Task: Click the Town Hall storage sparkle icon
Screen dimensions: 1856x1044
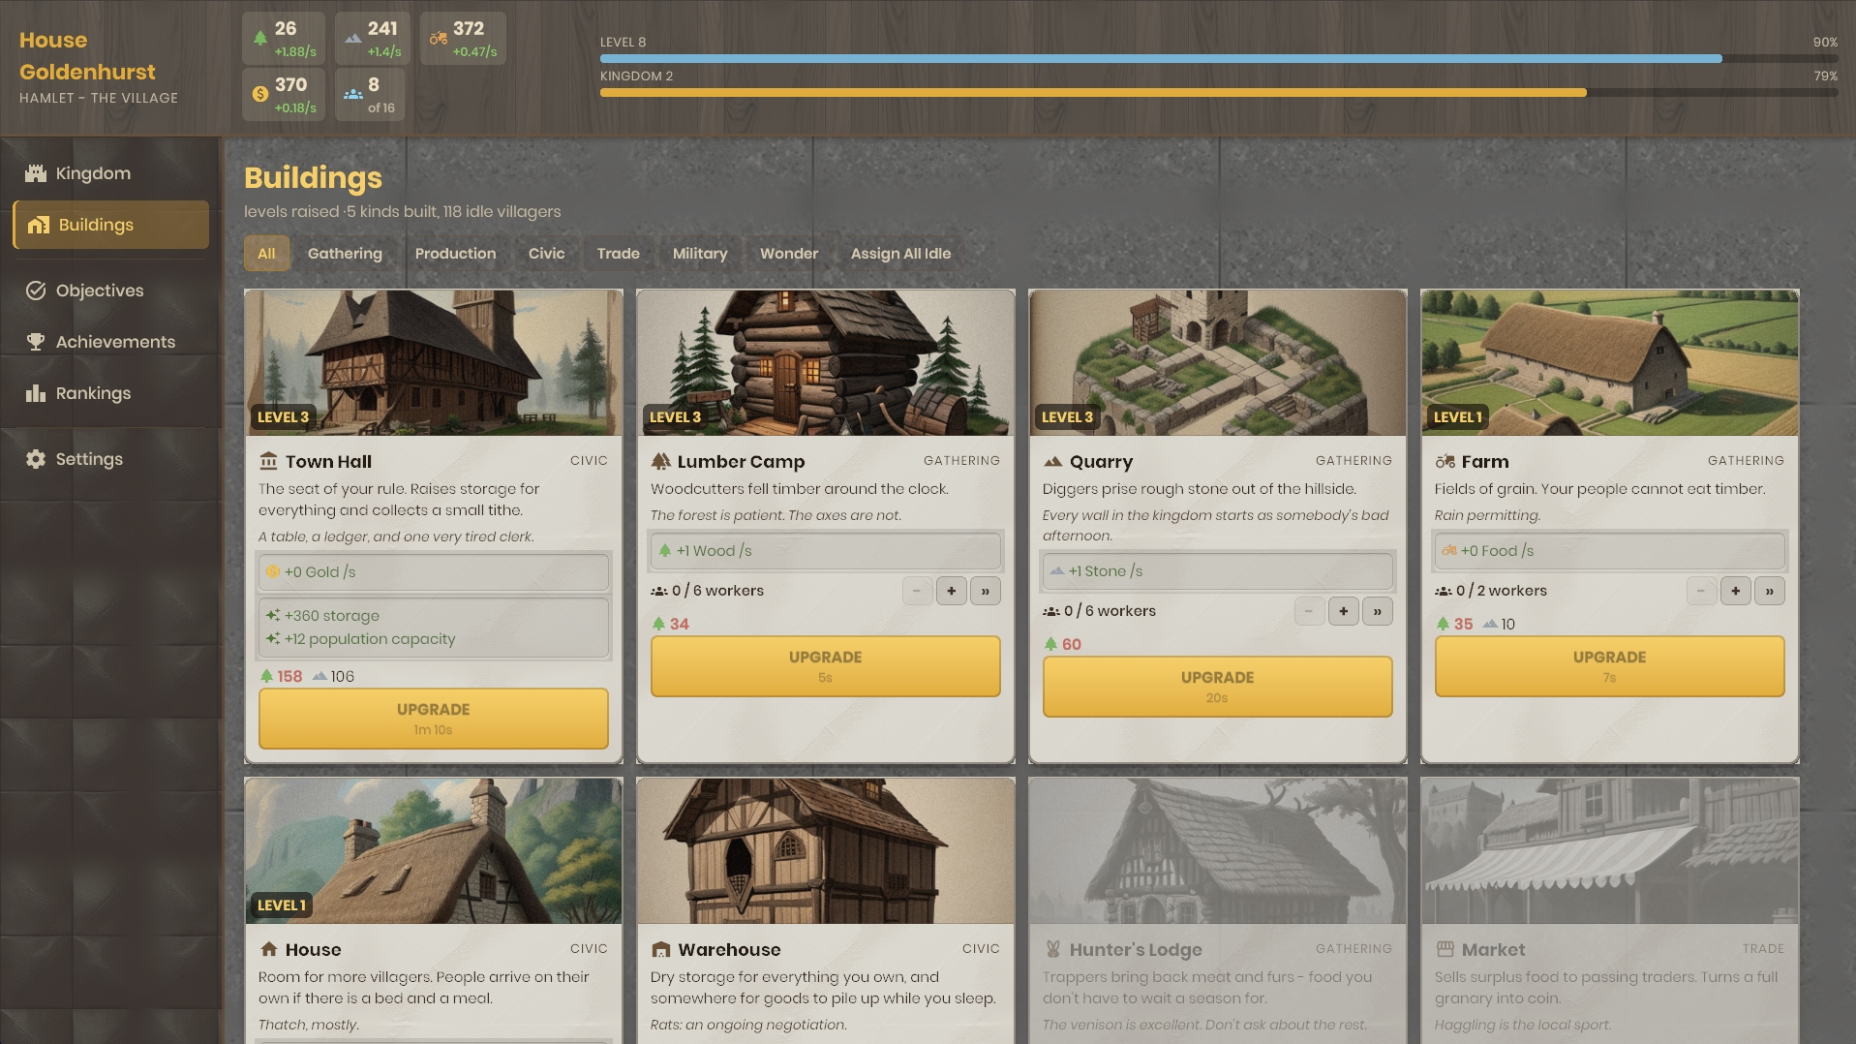Action: 273,616
